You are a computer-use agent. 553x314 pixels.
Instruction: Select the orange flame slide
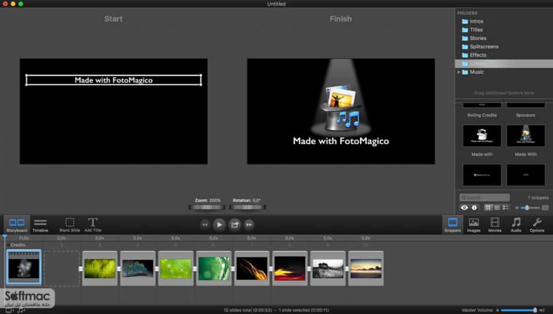coord(252,268)
